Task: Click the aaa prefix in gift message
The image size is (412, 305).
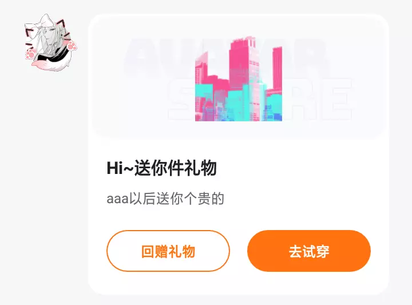Action: [x=117, y=199]
